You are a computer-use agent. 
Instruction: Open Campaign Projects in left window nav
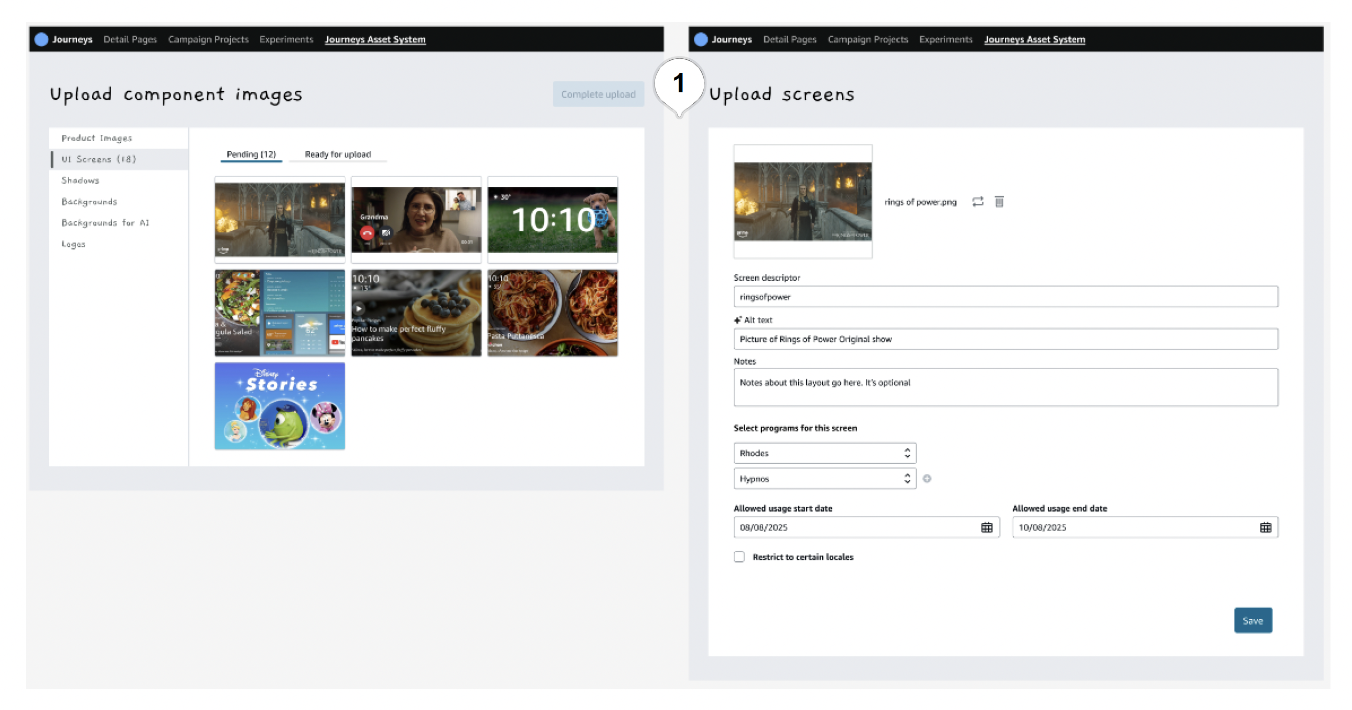[208, 39]
